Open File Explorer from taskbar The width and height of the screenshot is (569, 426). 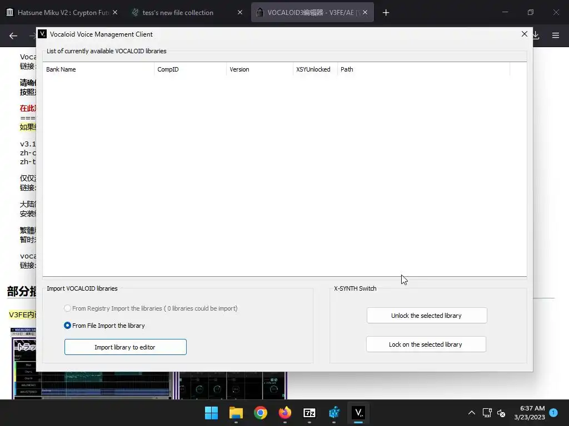pyautogui.click(x=236, y=413)
